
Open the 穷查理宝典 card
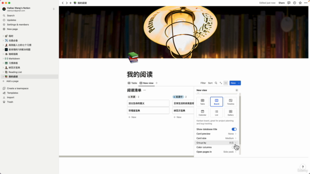(x=148, y=111)
